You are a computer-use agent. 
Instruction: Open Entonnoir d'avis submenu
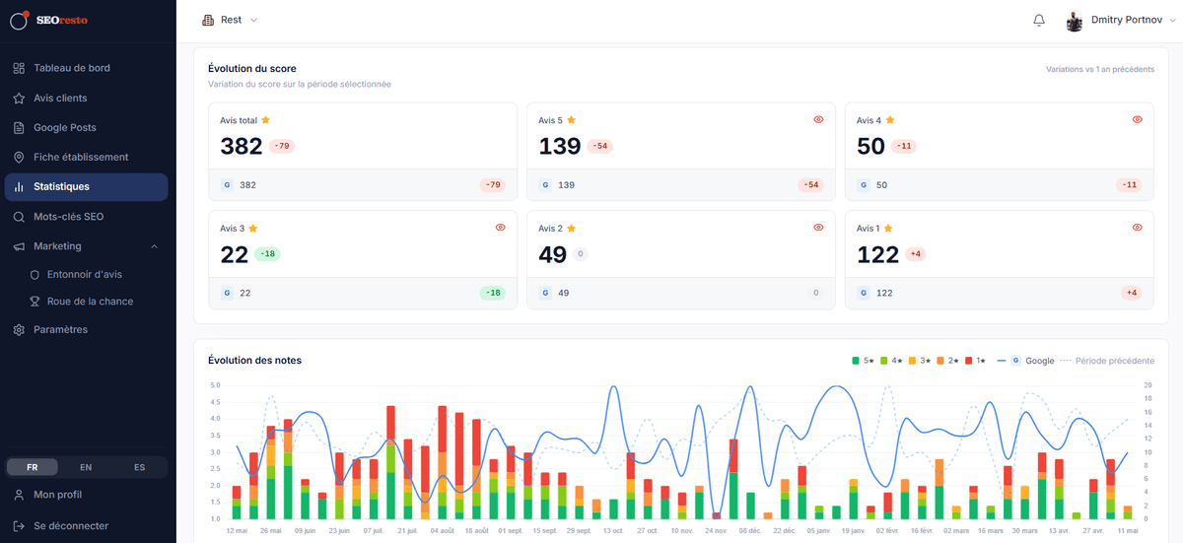84,274
